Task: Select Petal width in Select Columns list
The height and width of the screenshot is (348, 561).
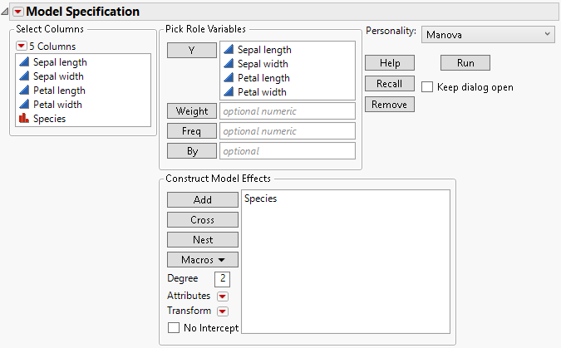Action: click(x=58, y=105)
